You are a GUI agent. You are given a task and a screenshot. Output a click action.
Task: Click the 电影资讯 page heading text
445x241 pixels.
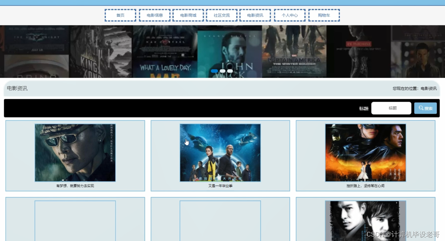pyautogui.click(x=17, y=89)
